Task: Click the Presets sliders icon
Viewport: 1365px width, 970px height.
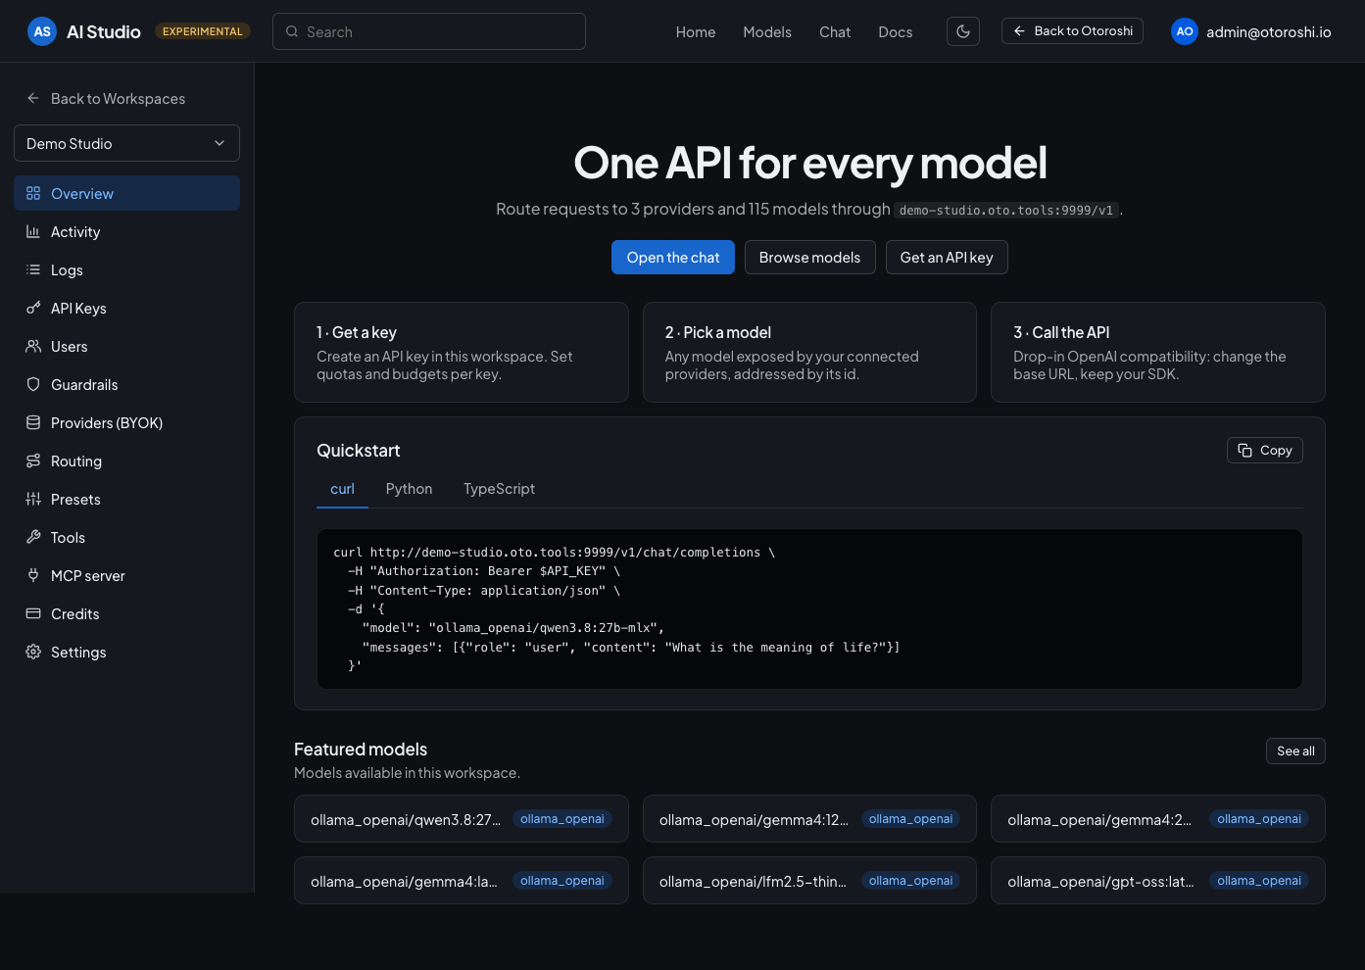Action: pyautogui.click(x=33, y=499)
